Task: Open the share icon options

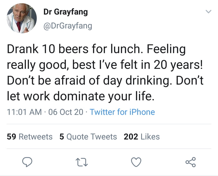Action: pos(190,162)
